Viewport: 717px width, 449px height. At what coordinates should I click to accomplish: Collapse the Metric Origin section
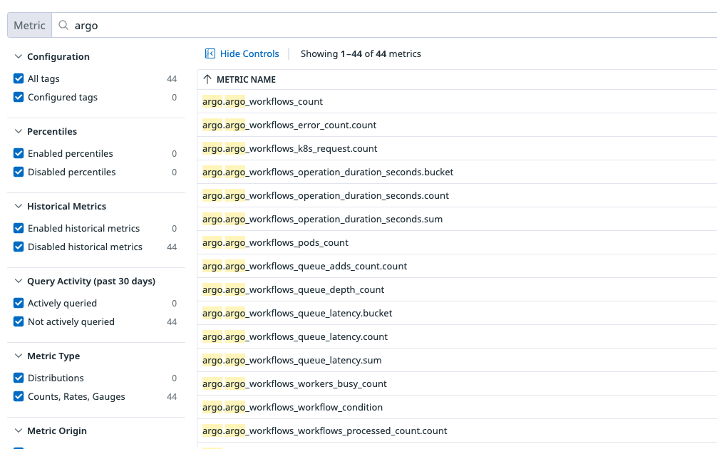19,430
